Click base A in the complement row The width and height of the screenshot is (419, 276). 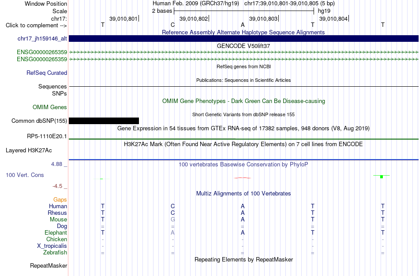pos(243,25)
